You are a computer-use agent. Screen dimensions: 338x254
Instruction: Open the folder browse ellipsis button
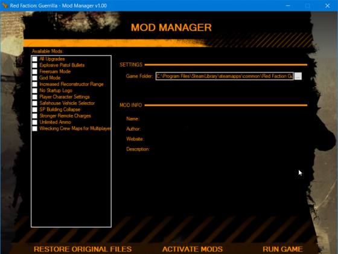(298, 76)
